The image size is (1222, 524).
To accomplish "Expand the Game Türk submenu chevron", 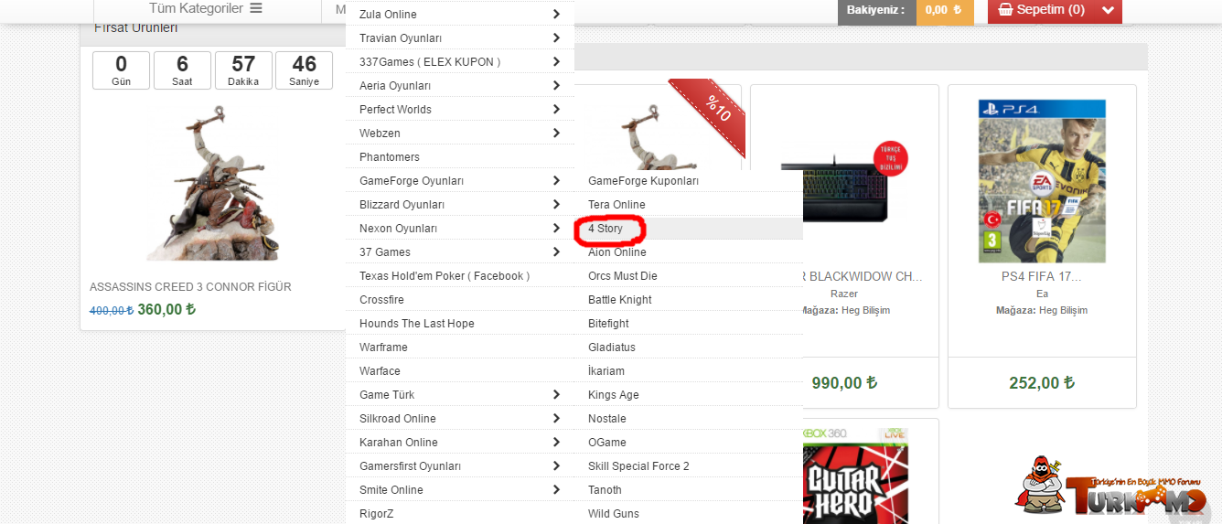I will pos(557,394).
